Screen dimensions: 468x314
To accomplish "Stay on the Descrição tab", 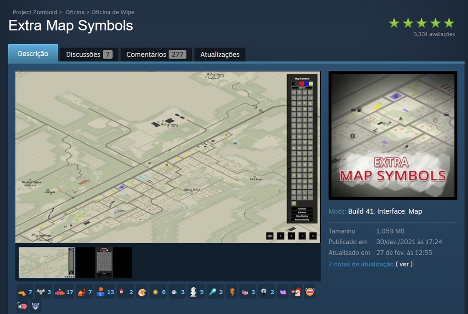I will click(33, 54).
